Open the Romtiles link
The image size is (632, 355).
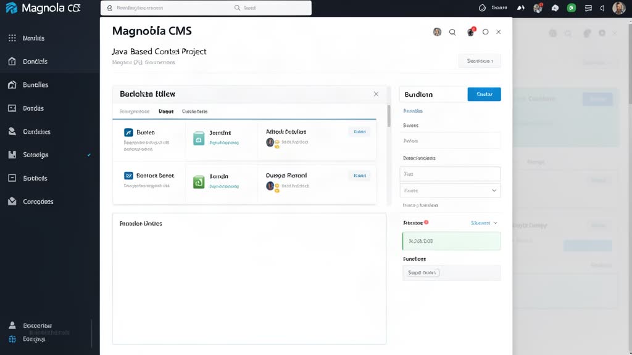pyautogui.click(x=413, y=111)
